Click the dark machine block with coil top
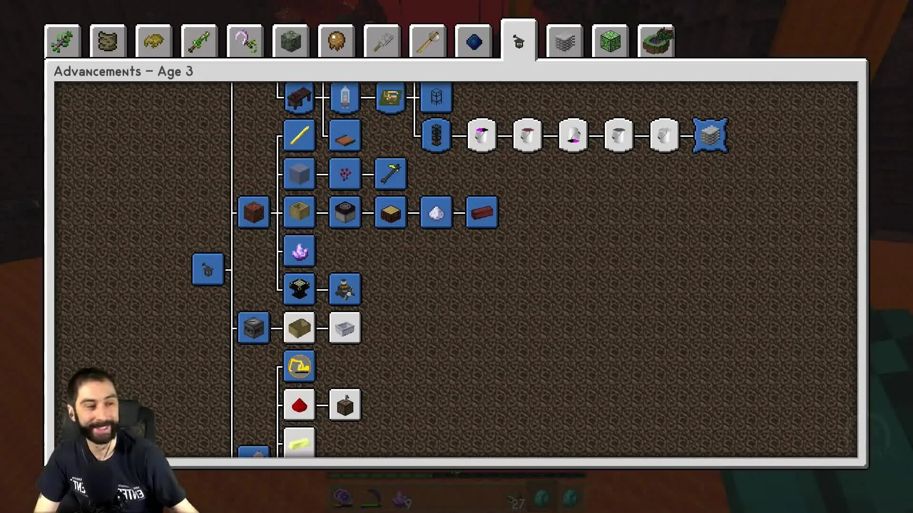The width and height of the screenshot is (913, 513). click(x=345, y=212)
